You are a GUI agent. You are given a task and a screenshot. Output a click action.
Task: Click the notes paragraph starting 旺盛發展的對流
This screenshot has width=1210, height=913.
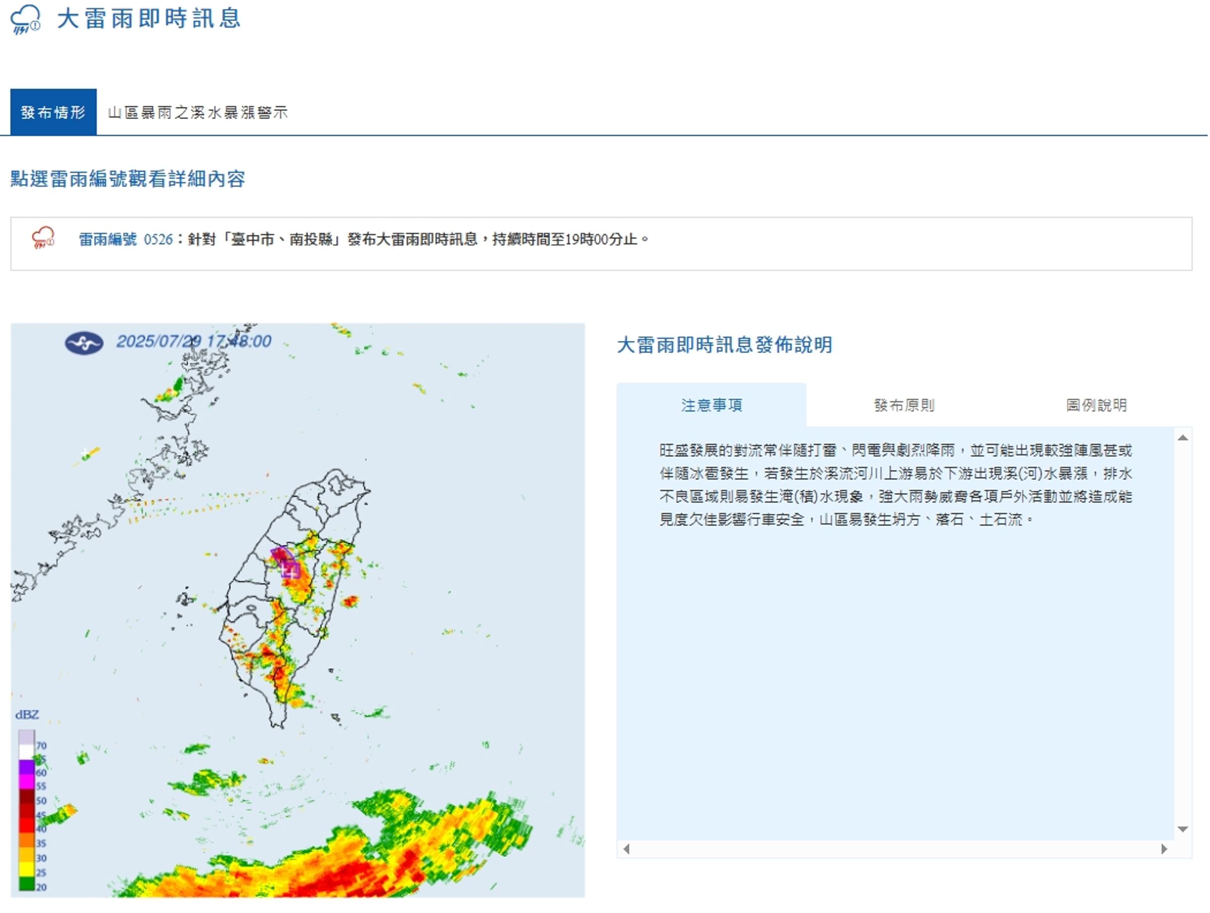896,486
